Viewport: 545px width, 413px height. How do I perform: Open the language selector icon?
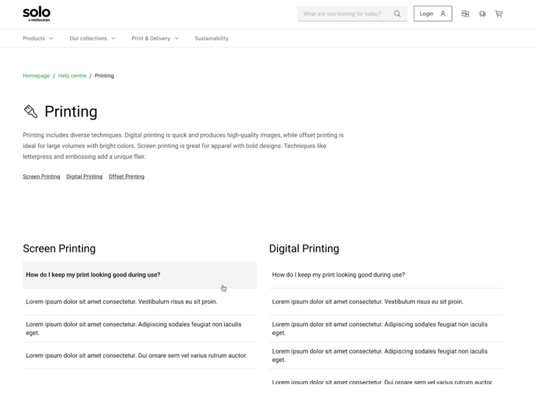tap(465, 14)
